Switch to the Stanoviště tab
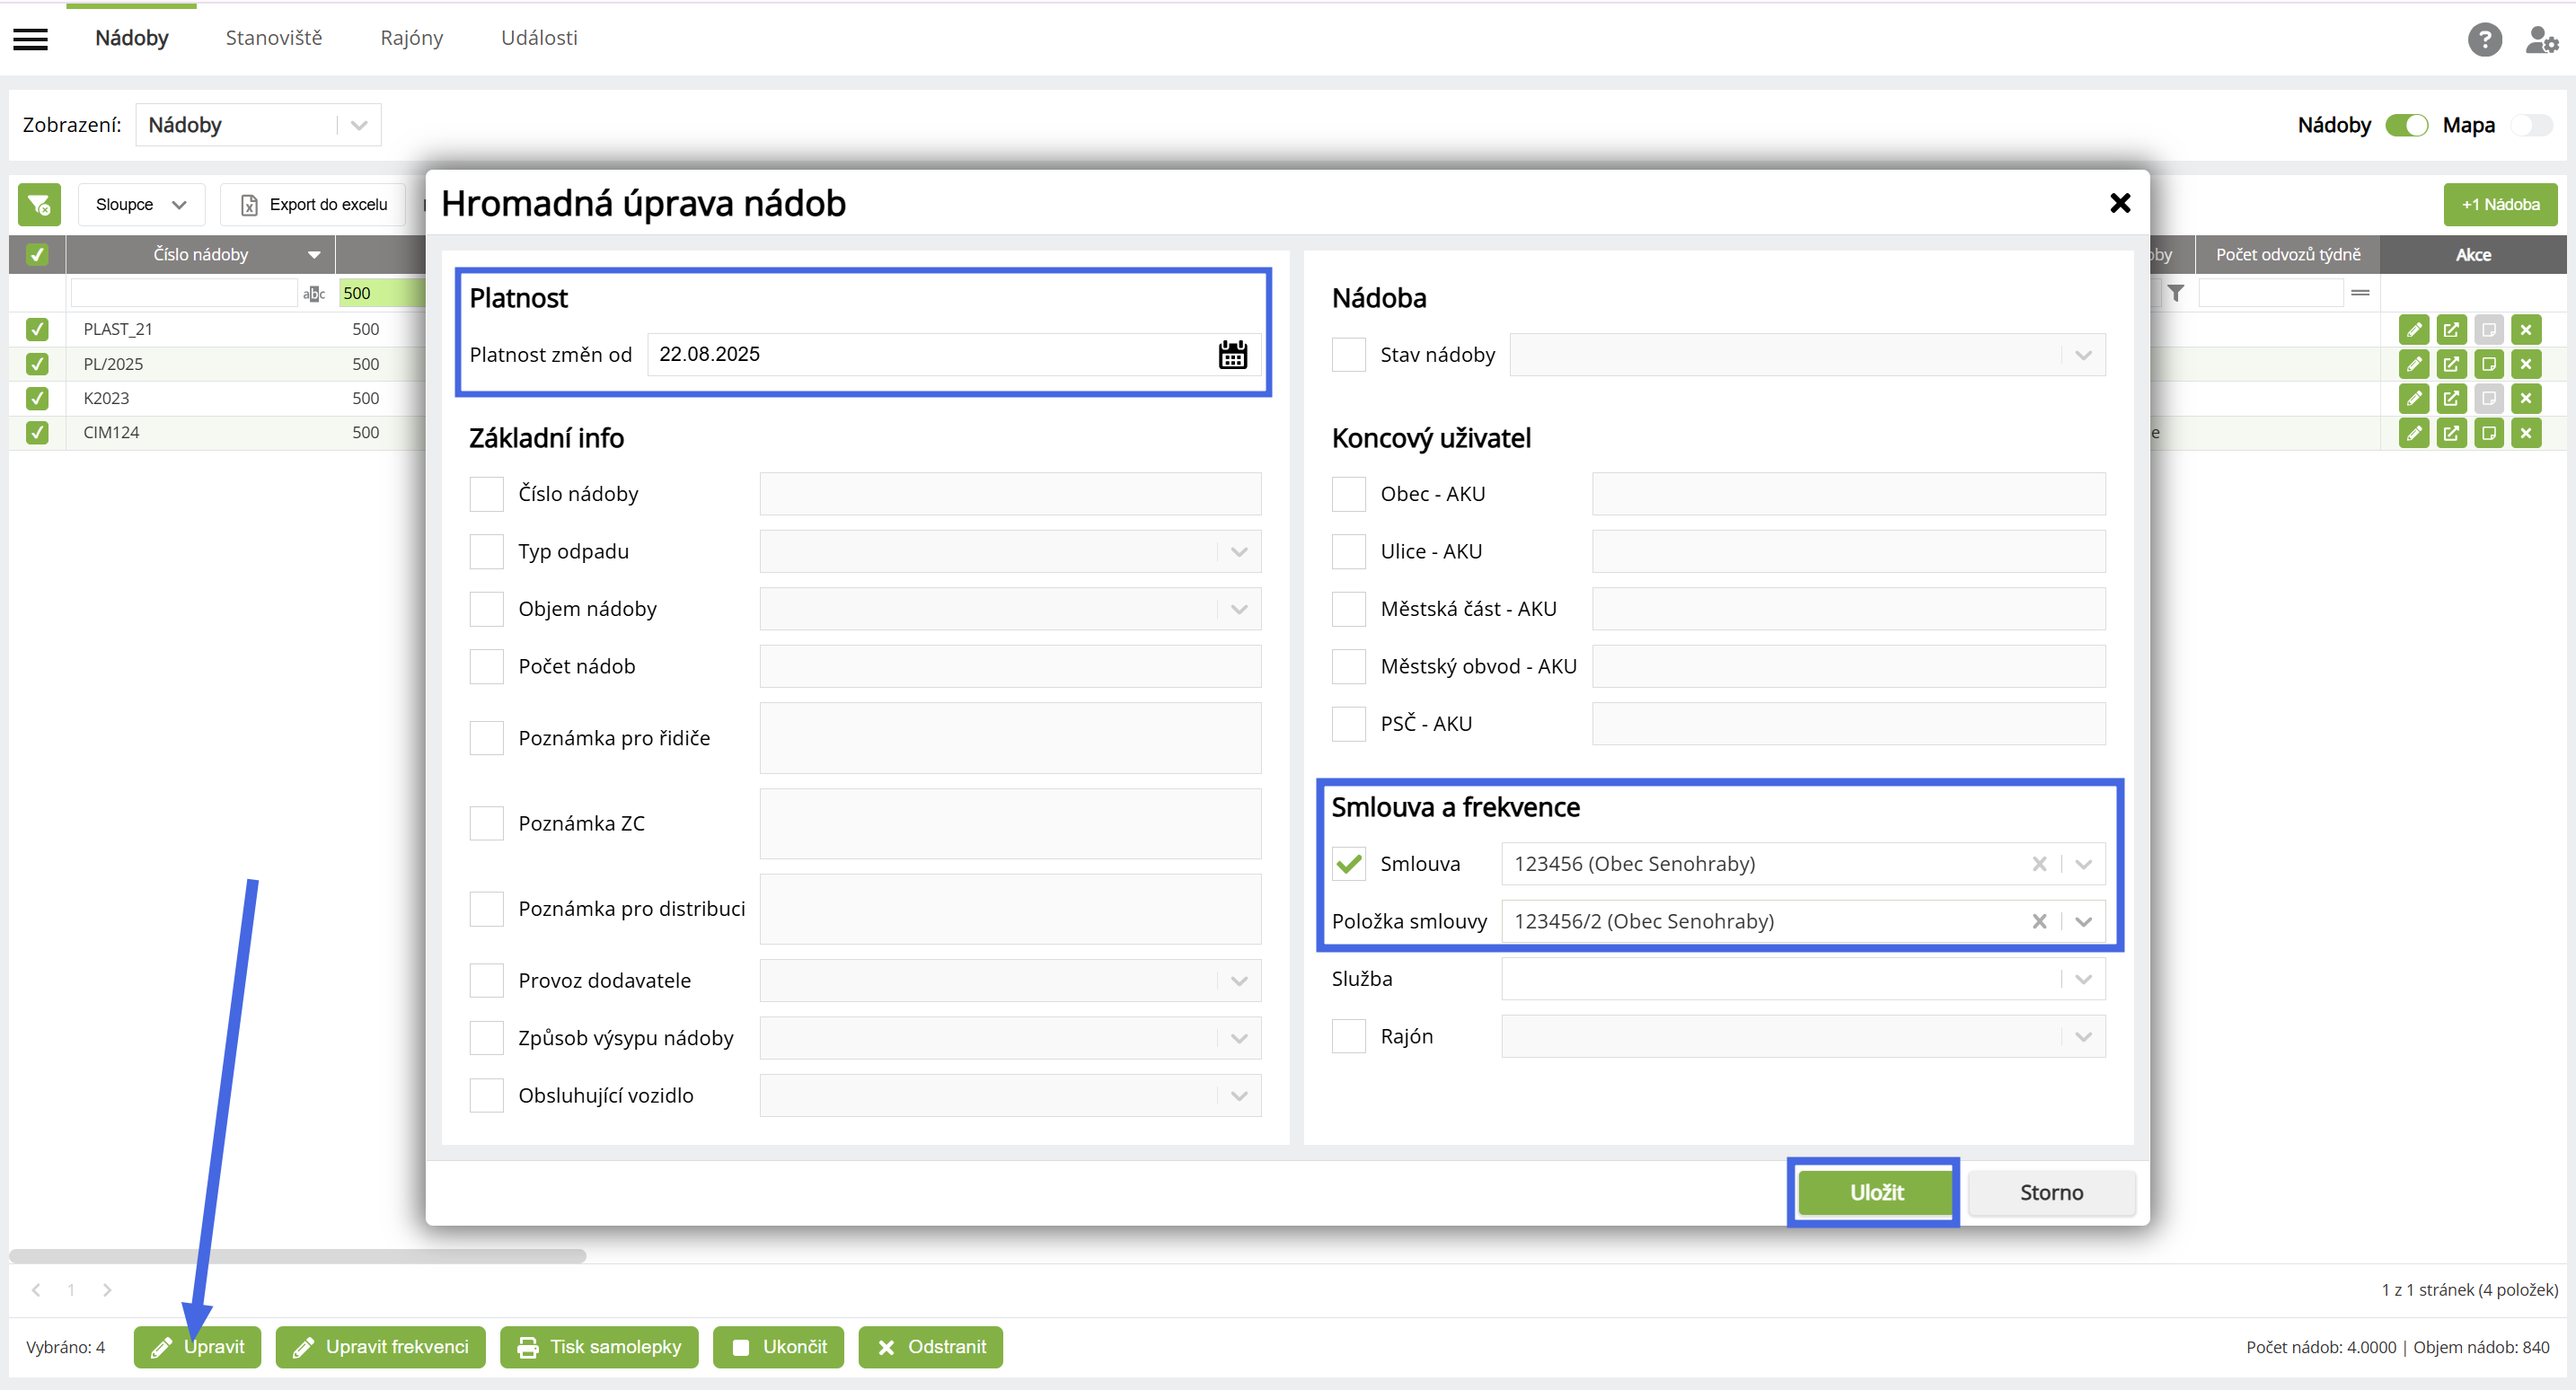This screenshot has height=1390, width=2576. [x=273, y=38]
